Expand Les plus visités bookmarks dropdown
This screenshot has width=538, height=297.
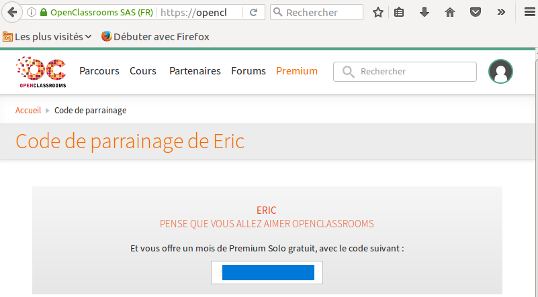click(47, 37)
